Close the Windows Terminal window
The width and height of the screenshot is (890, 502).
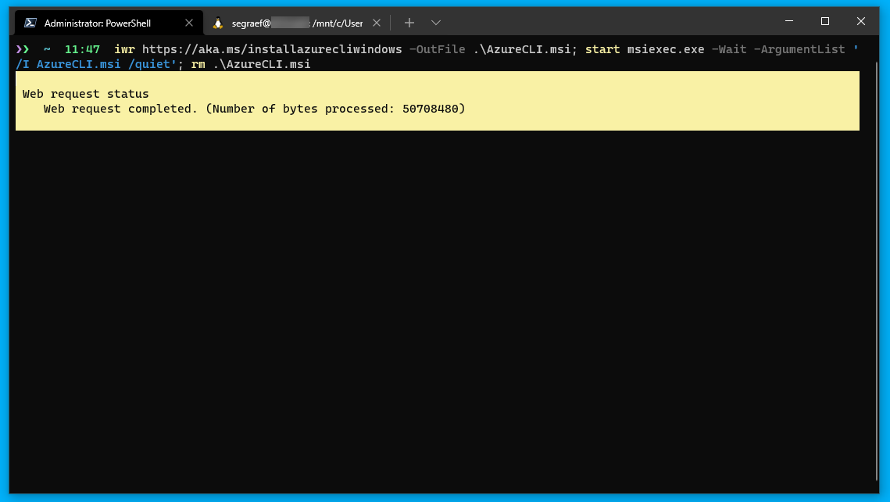(x=861, y=21)
